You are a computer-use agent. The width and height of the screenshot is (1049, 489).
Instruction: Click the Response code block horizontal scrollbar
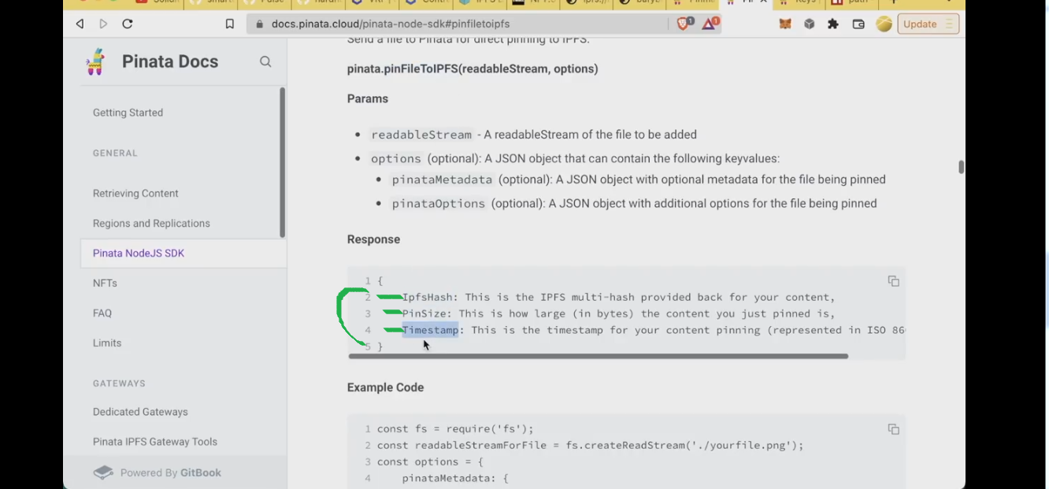click(x=599, y=356)
